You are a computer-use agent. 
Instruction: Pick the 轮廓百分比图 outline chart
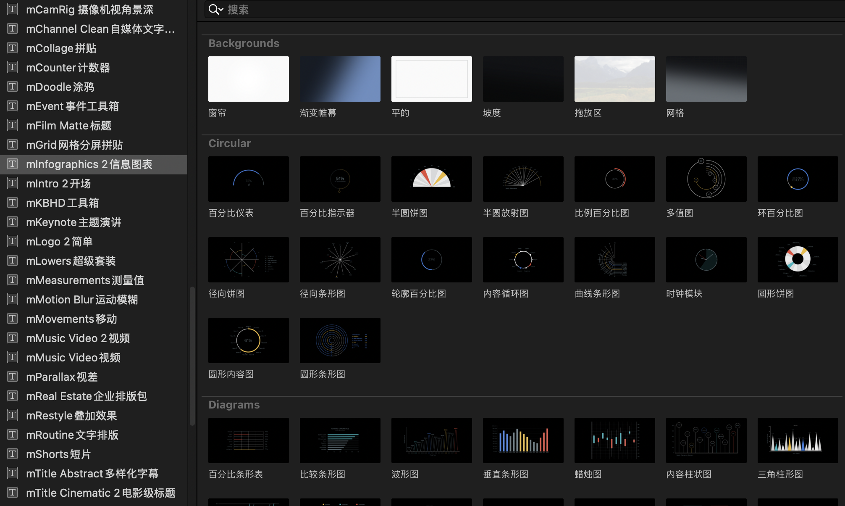tap(432, 260)
